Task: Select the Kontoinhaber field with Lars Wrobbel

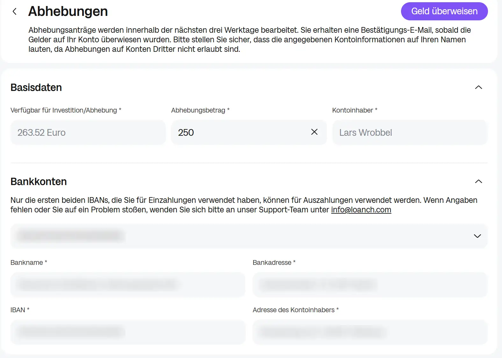Action: [410, 133]
